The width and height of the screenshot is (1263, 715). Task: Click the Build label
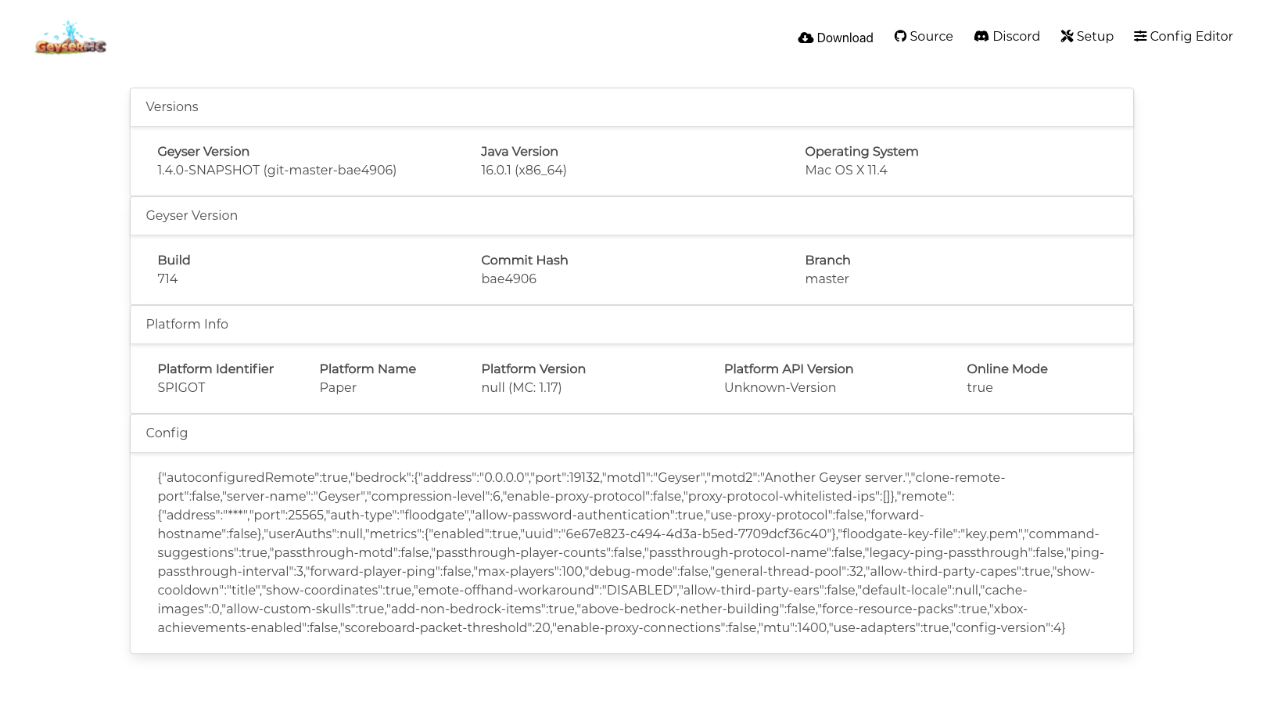click(174, 260)
